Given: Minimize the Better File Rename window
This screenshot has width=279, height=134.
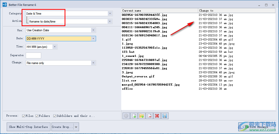Looking at the screenshot, I should 259,5.
